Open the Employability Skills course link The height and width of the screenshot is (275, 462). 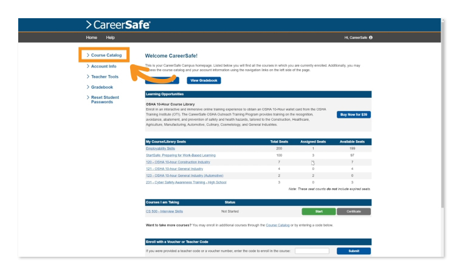pos(160,149)
